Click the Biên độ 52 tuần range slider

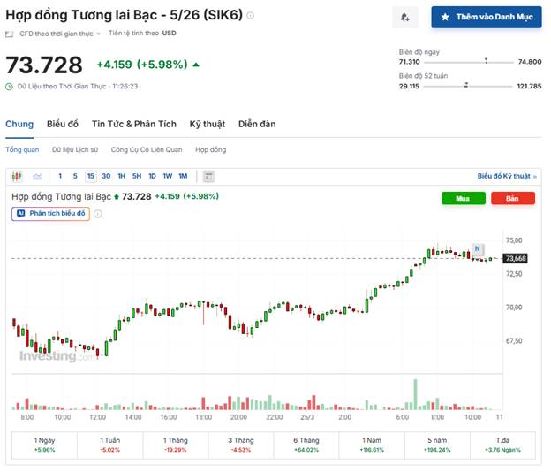(x=468, y=86)
